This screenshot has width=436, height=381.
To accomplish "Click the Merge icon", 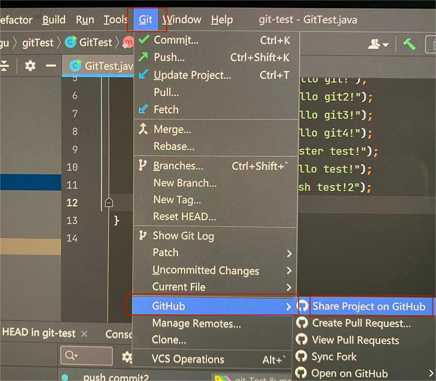I will [x=143, y=129].
